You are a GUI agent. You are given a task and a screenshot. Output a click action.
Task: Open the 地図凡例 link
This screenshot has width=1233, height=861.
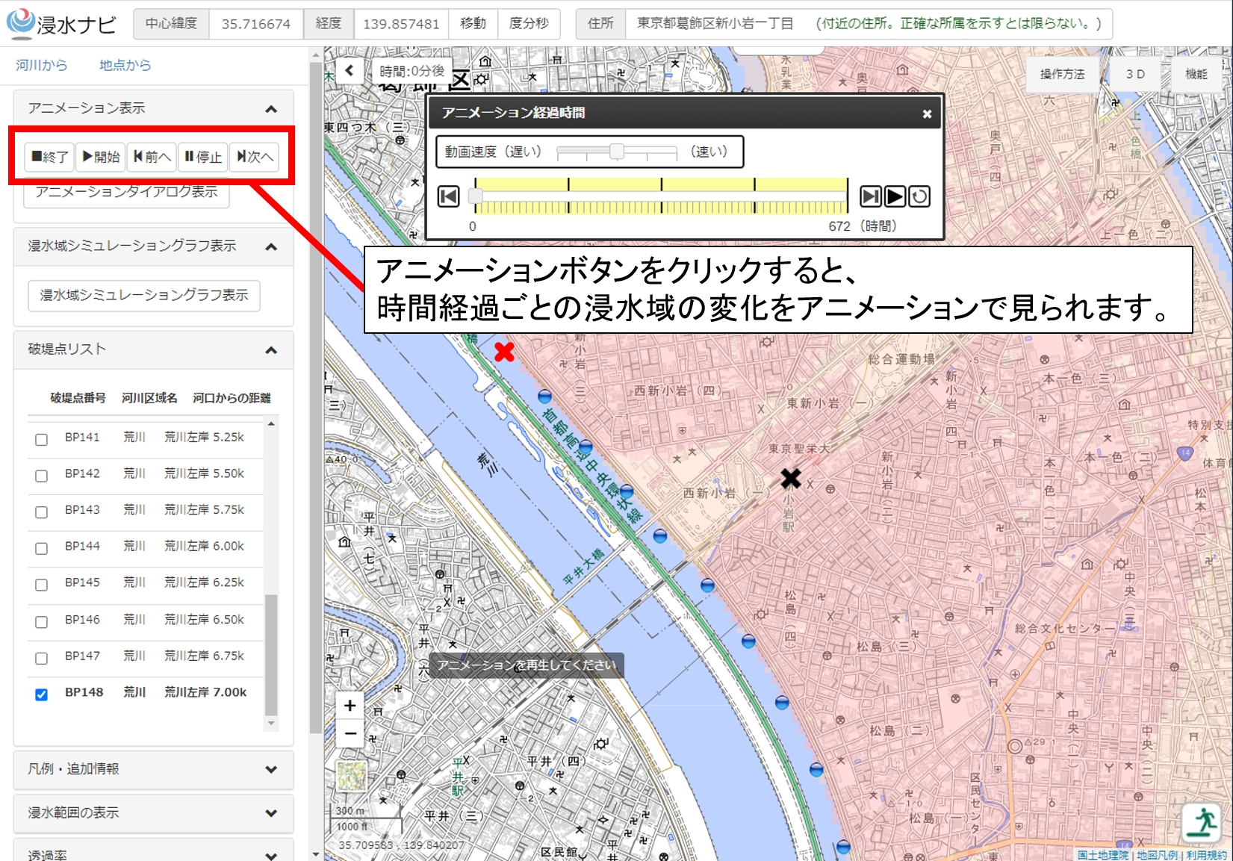click(1158, 855)
